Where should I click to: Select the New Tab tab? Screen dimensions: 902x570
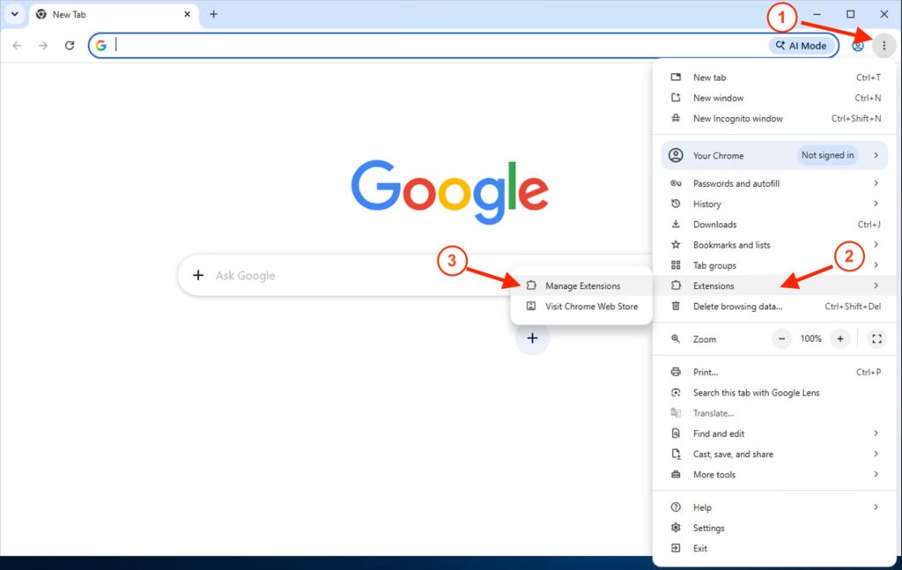point(114,14)
